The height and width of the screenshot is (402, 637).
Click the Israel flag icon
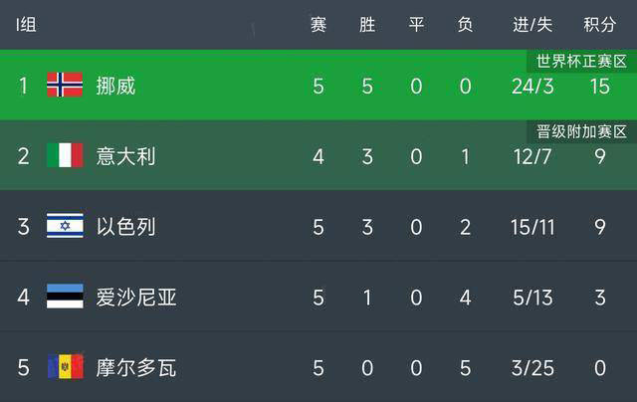(x=65, y=225)
